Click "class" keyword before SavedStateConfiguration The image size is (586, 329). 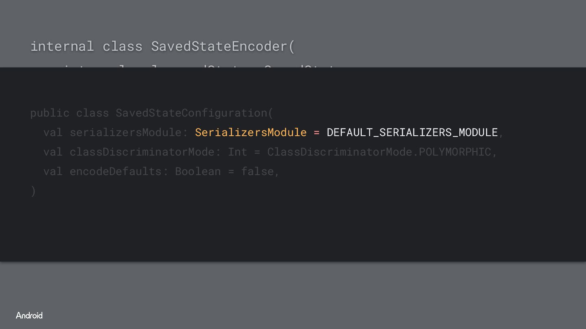point(92,113)
